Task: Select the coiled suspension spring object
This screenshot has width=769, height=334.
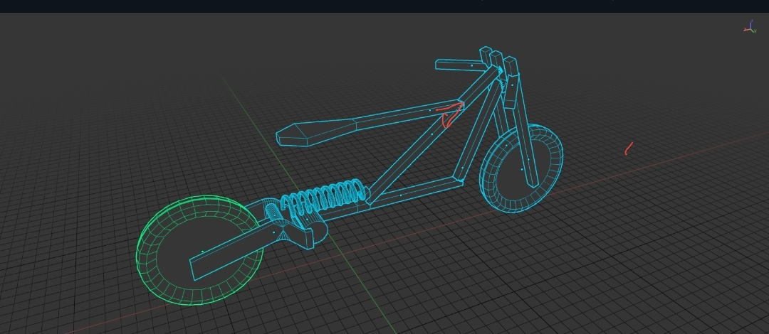Action: pos(324,199)
